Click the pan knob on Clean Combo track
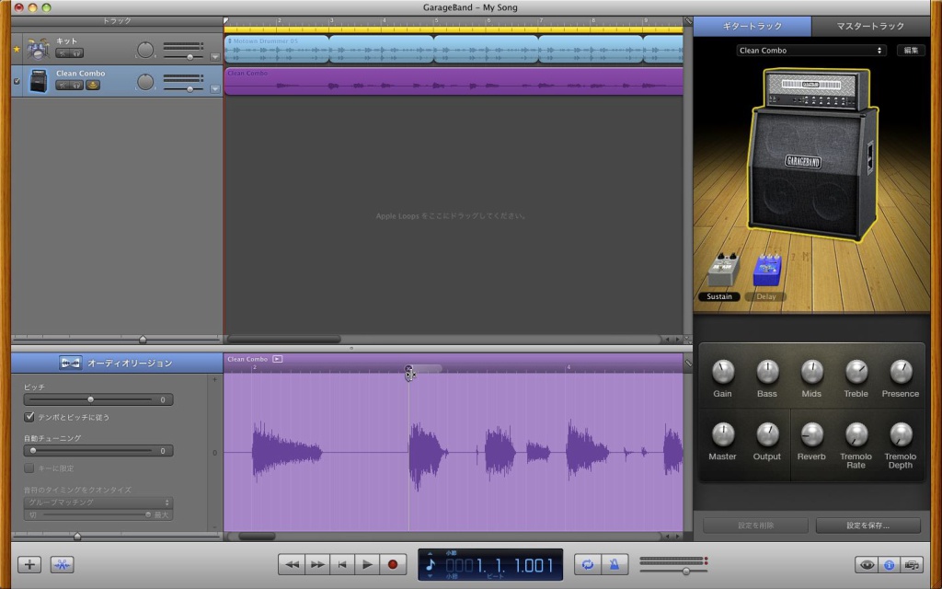Image resolution: width=942 pixels, height=589 pixels. point(144,82)
